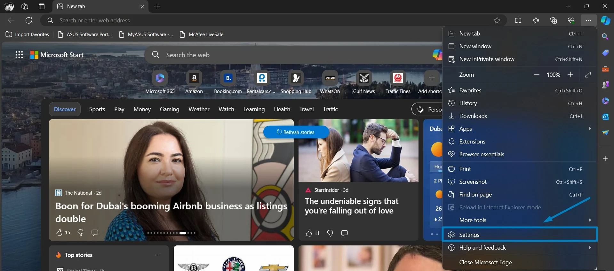Dislike the falling out of love story

click(330, 233)
